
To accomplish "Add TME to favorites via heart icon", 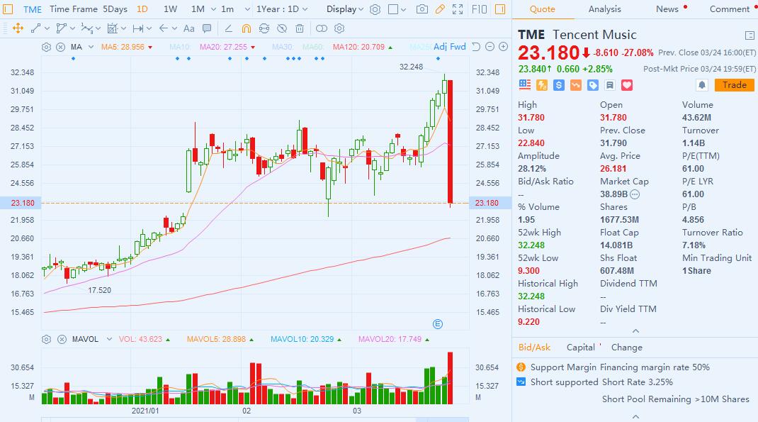I will (626, 84).
